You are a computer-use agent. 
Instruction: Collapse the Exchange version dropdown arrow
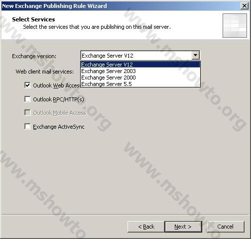[195, 56]
